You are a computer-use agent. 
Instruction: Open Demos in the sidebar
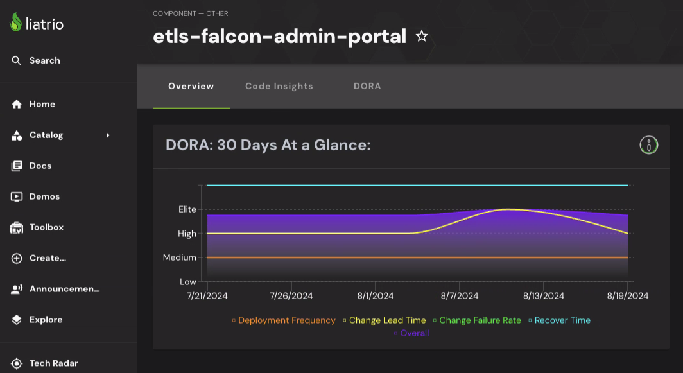click(x=69, y=196)
